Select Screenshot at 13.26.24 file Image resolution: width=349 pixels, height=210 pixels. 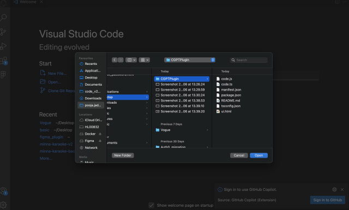coord(182,84)
